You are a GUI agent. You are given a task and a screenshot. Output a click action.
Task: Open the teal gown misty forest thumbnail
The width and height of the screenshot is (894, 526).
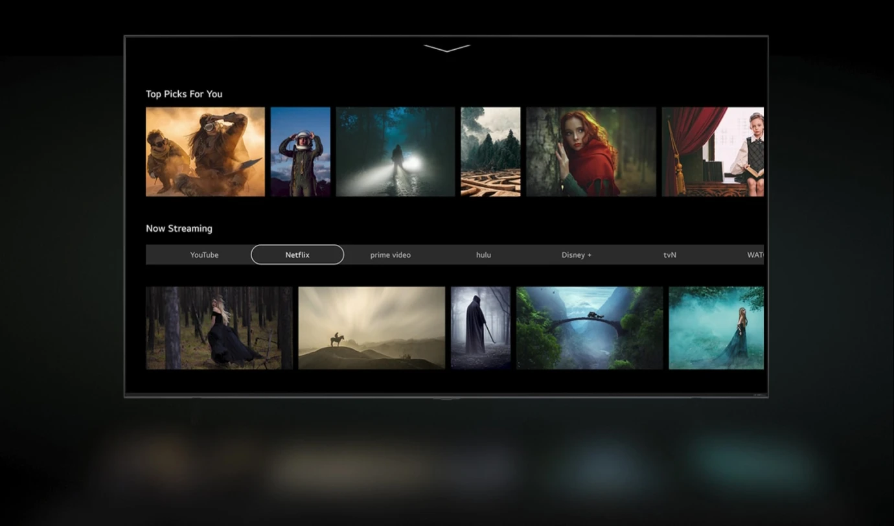tap(716, 328)
